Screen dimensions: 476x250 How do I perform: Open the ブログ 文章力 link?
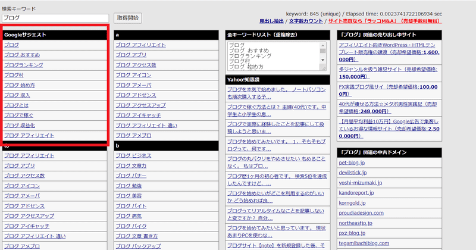tap(131, 166)
